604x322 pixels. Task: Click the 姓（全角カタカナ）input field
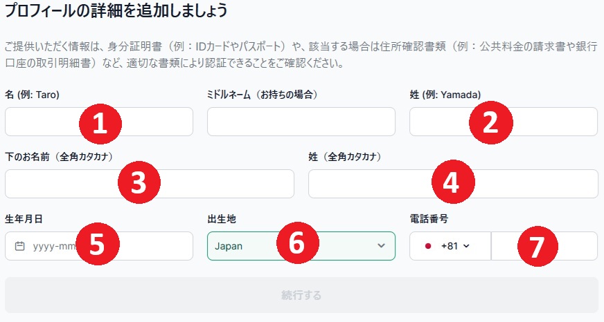453,184
